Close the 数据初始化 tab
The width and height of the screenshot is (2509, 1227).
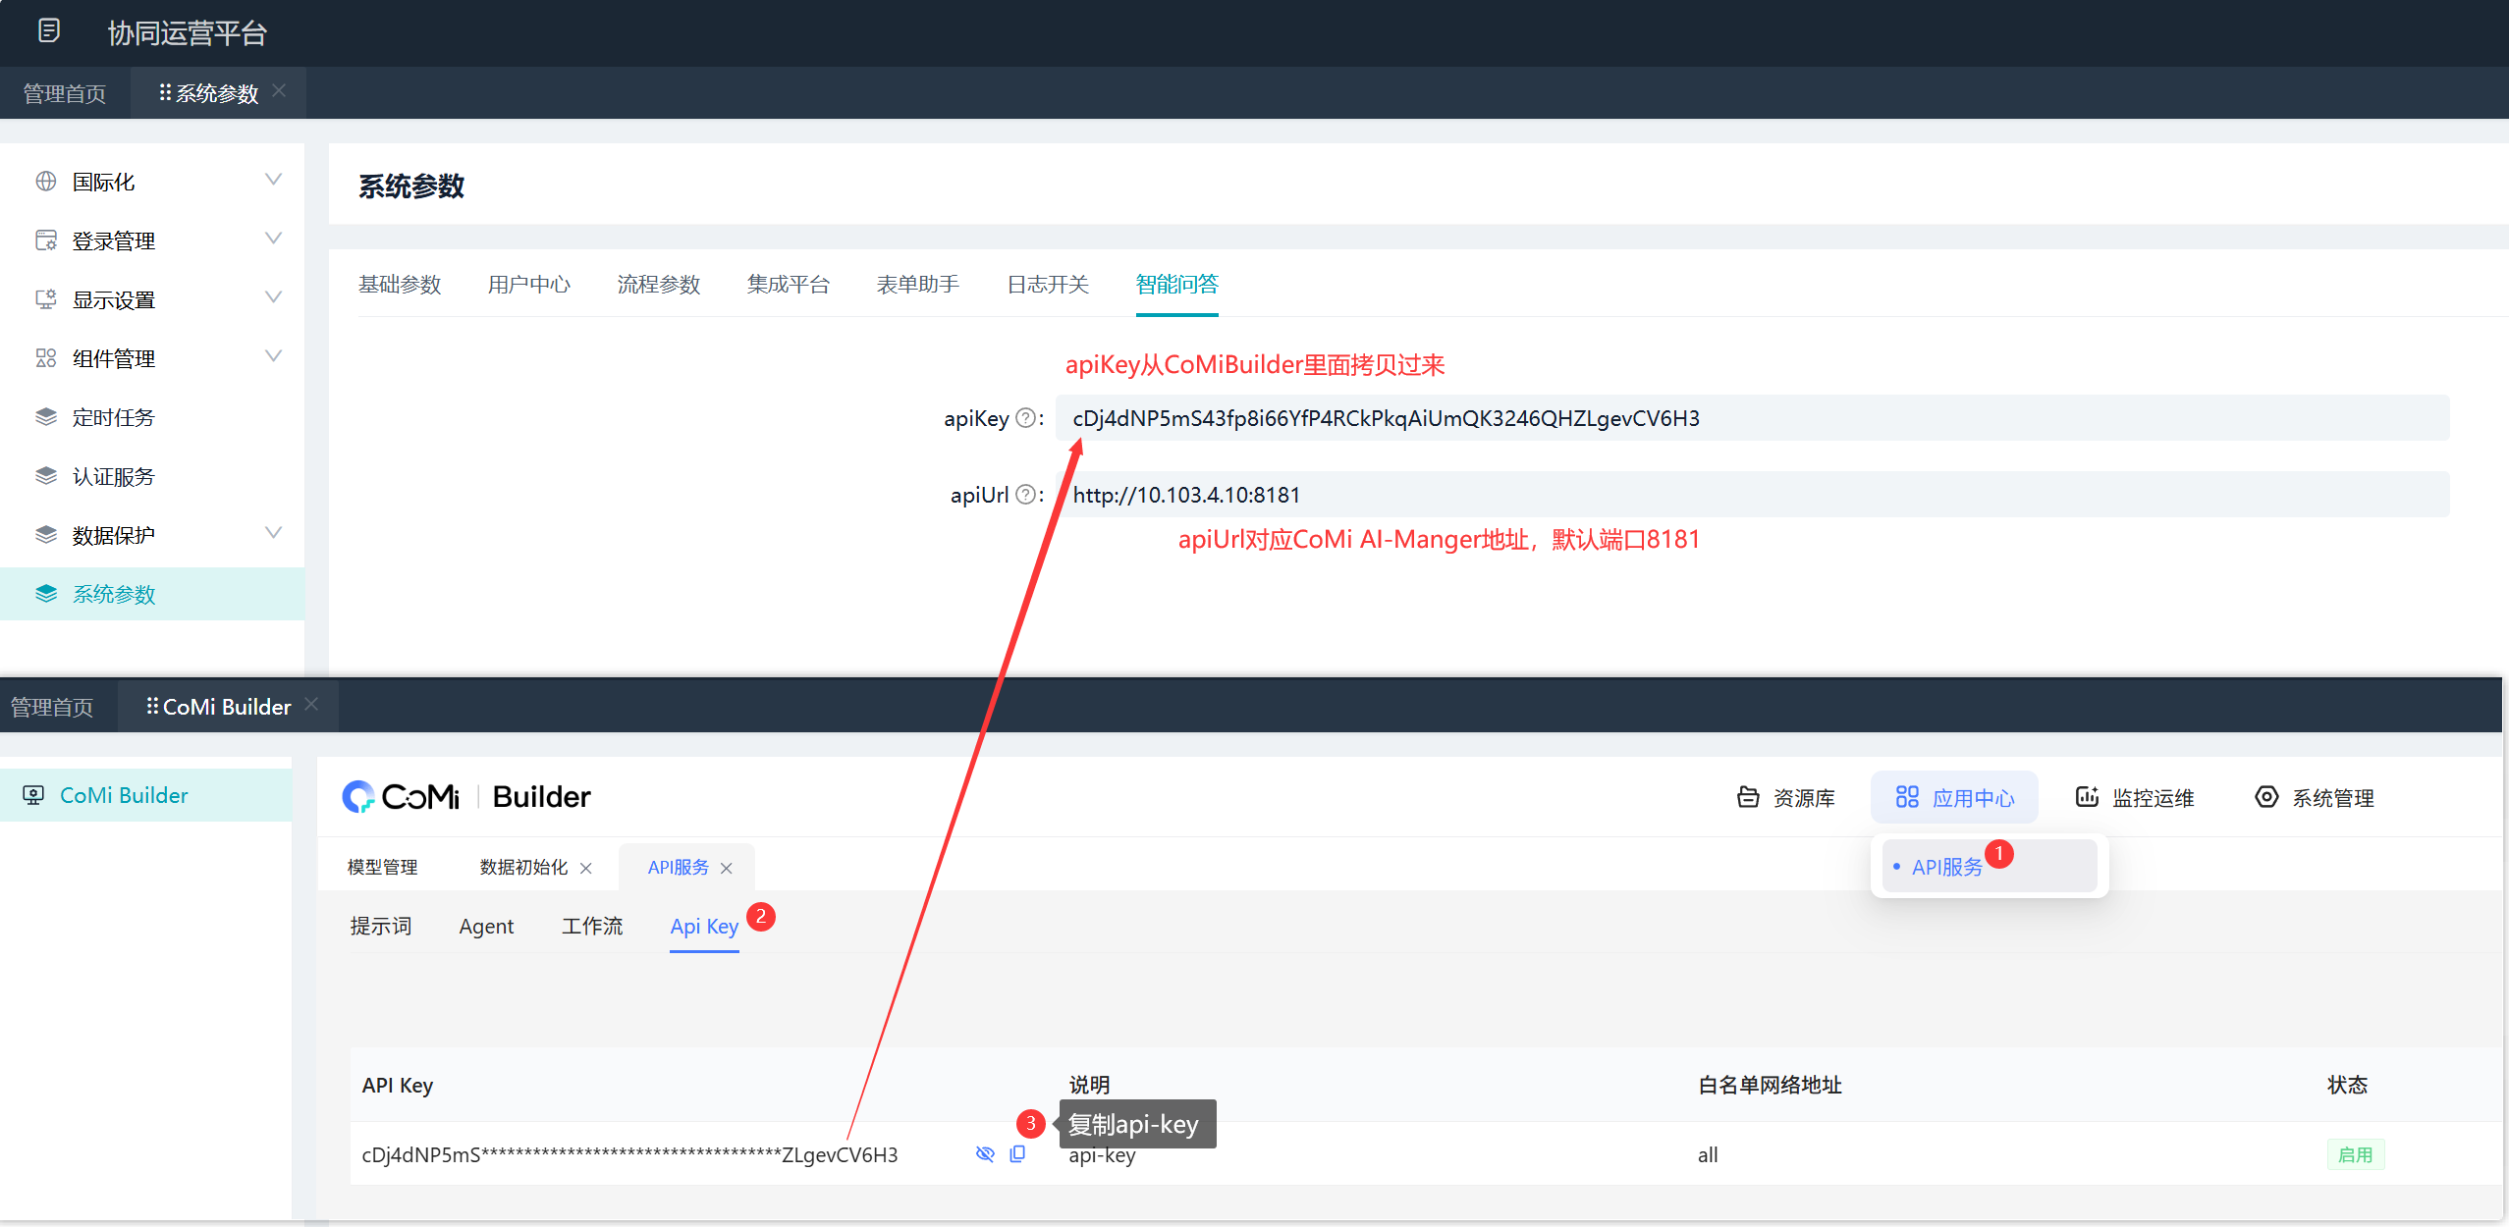pos(586,868)
